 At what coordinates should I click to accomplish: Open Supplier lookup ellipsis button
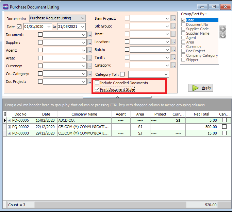(x=90, y=42)
